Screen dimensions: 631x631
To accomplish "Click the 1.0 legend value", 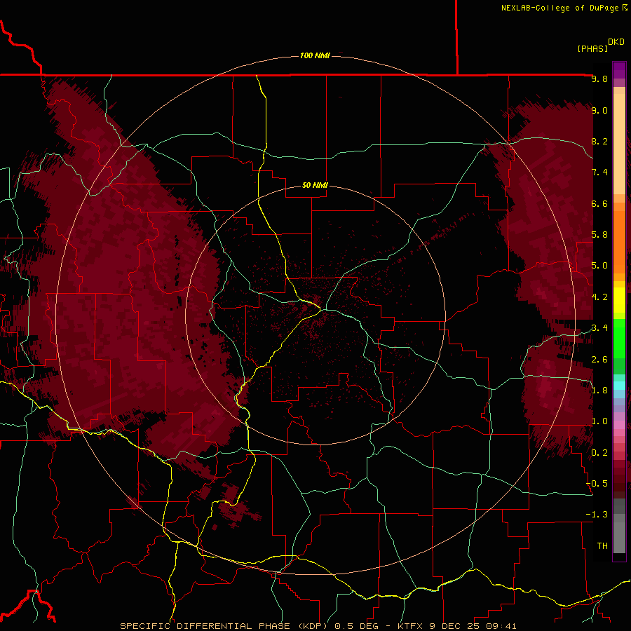I will (x=599, y=421).
